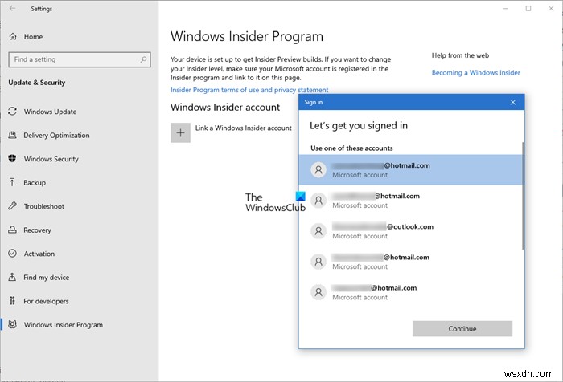Screen dimensions: 563x382
Task: Go to Home in Settings
Action: coord(33,36)
